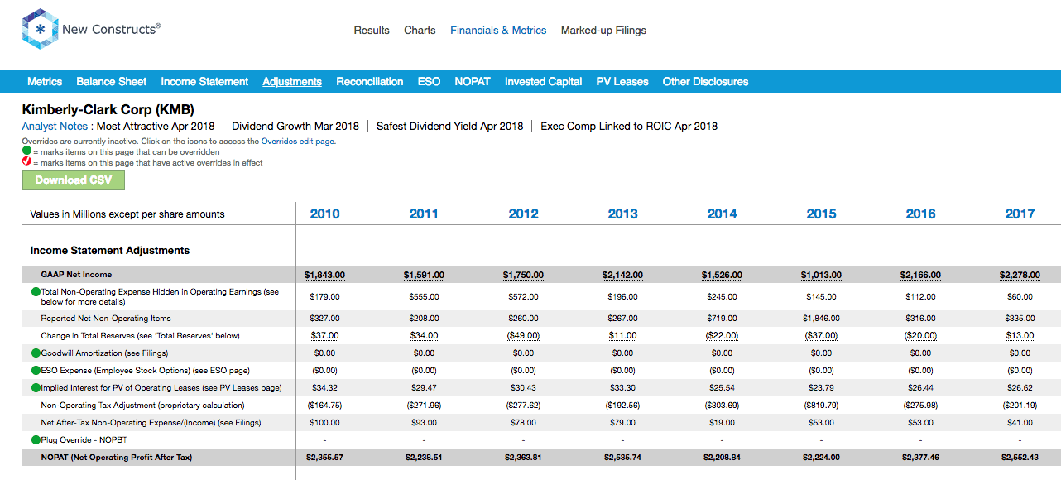Click the 2010 NOPAT value $2,355.57
Image resolution: width=1061 pixels, height=480 pixels.
point(324,457)
